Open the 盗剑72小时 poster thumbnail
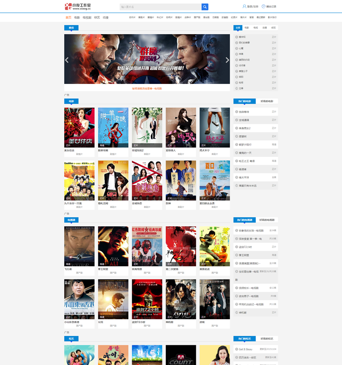Viewport: 342px width, 365px height. pyautogui.click(x=147, y=300)
